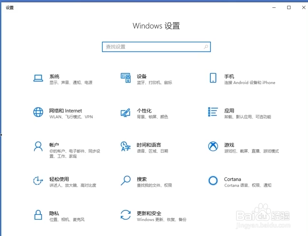Open the 更新和安全 settings title
Screen dimensions: 308x236
pyautogui.click(x=149, y=213)
